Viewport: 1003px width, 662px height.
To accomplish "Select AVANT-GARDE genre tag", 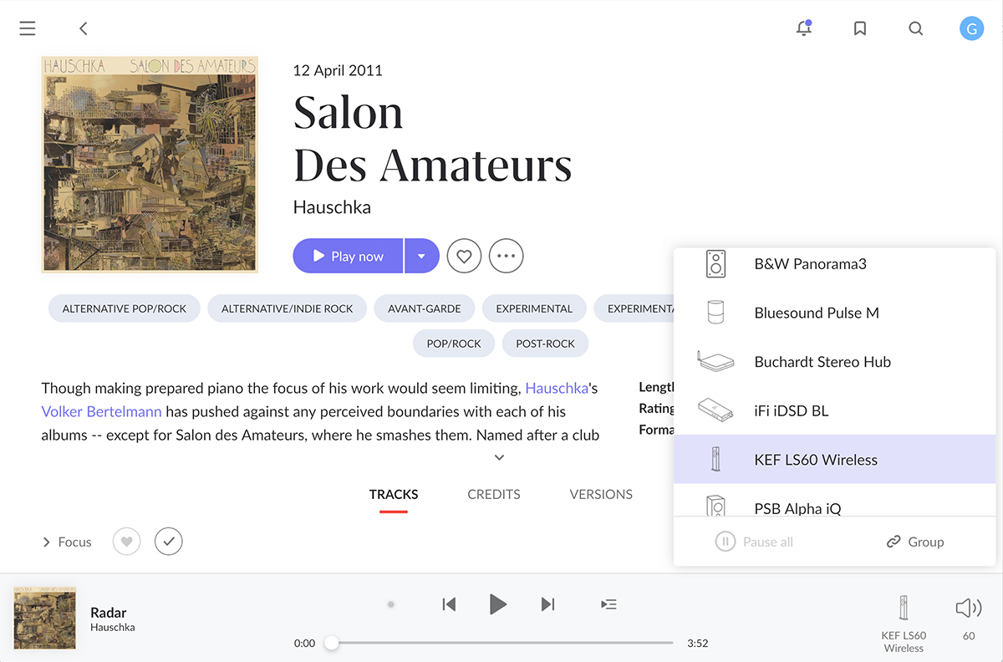I will point(425,308).
